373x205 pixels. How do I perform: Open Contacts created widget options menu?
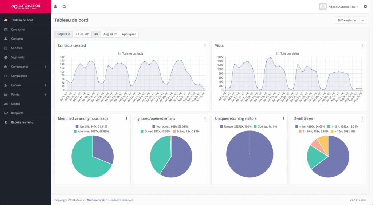[205, 46]
